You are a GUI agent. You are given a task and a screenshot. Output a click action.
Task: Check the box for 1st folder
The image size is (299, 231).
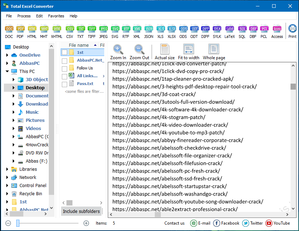pyautogui.click(x=64, y=52)
